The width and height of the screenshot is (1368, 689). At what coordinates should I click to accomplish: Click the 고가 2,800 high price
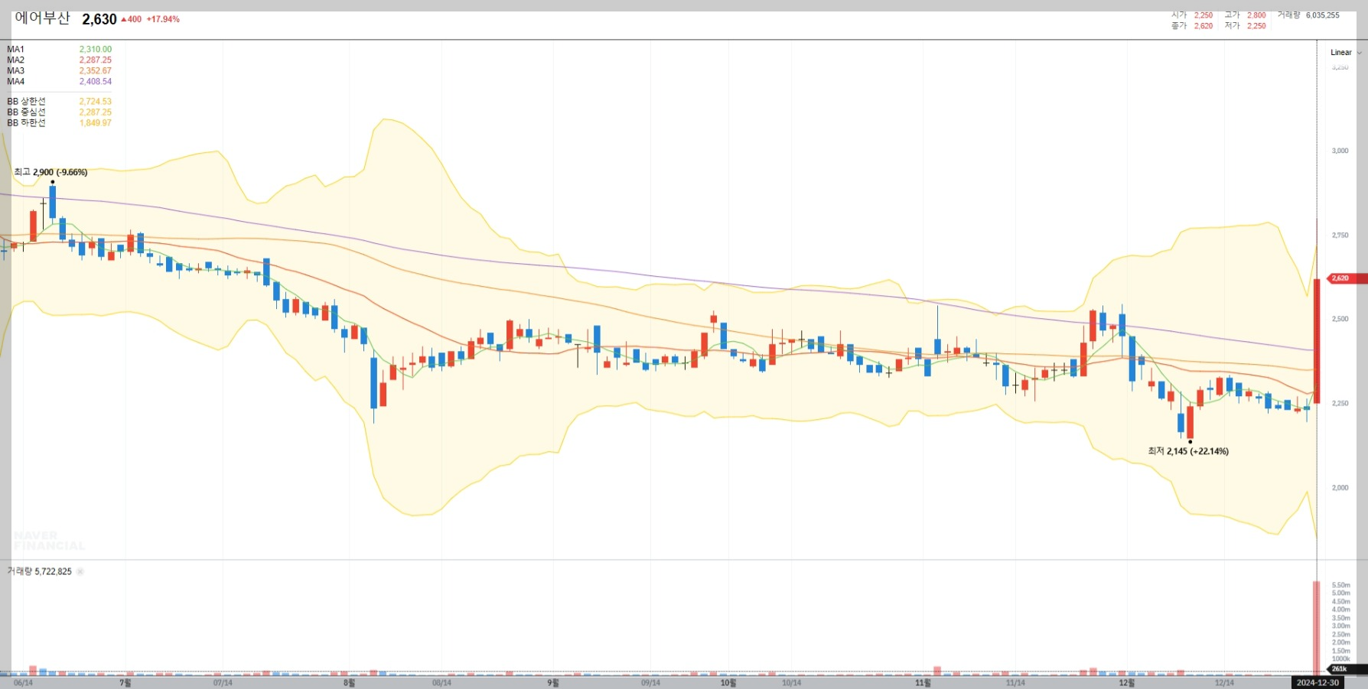coord(1245,15)
